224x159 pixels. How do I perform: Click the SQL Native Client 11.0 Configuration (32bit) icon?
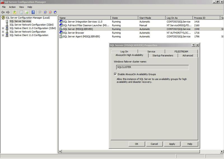pyautogui.click(x=7, y=28)
